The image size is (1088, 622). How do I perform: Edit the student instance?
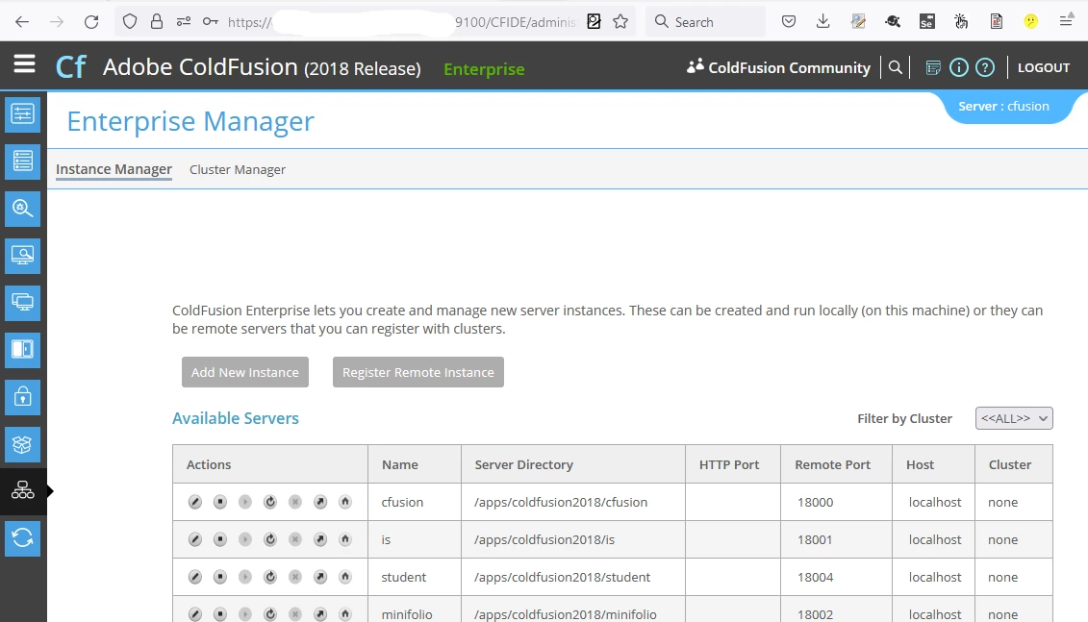pyautogui.click(x=195, y=577)
